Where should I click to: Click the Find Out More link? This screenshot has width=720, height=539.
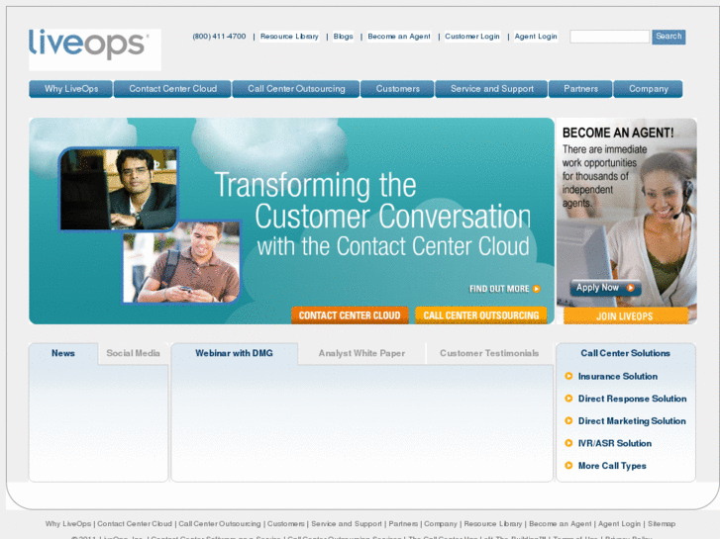pyautogui.click(x=499, y=289)
